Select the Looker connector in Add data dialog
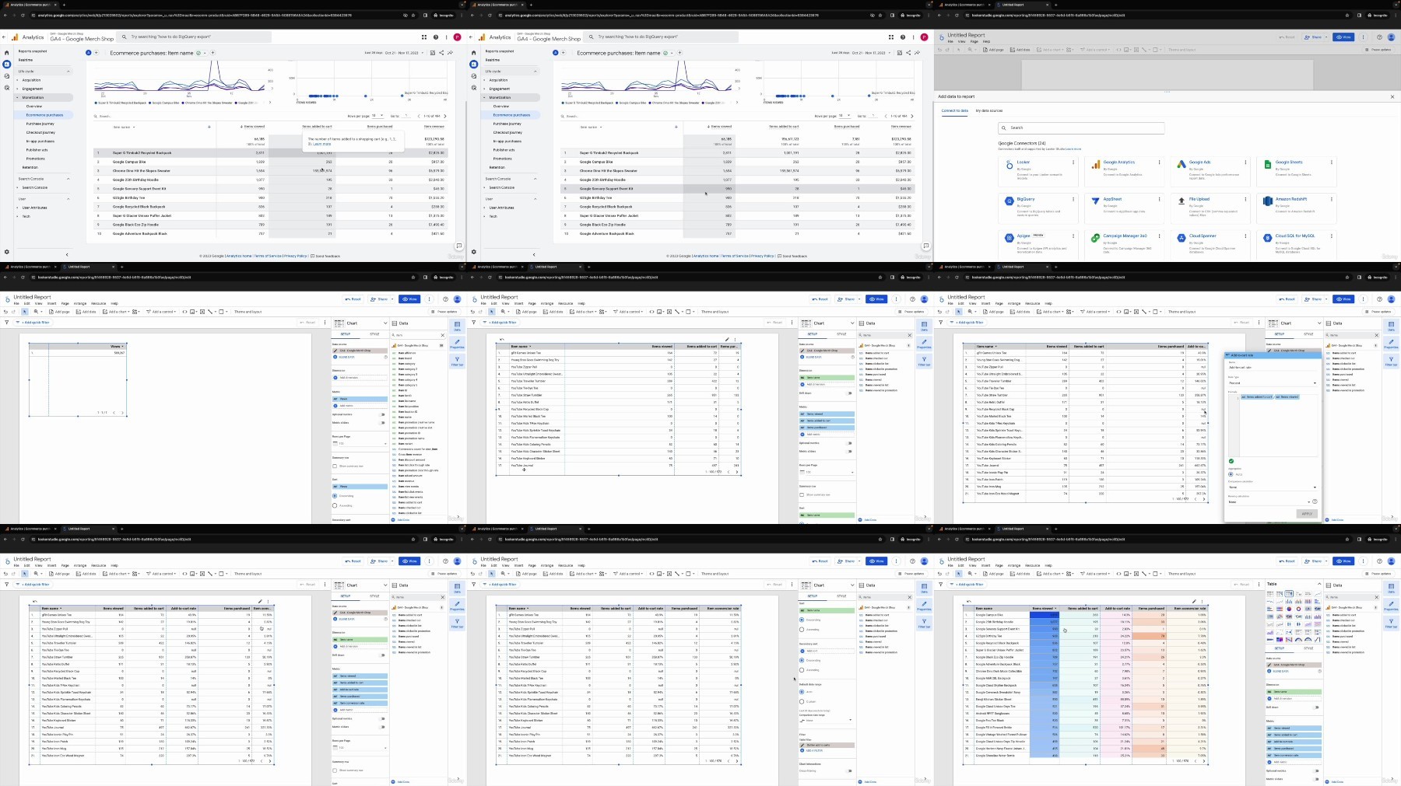 (1038, 172)
